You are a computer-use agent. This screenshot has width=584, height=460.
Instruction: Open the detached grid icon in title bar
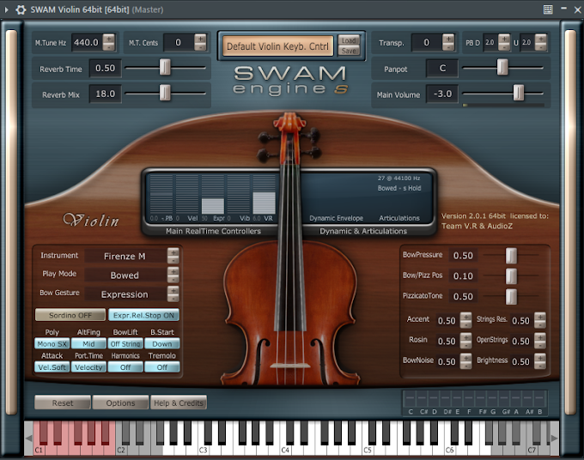[x=548, y=9]
